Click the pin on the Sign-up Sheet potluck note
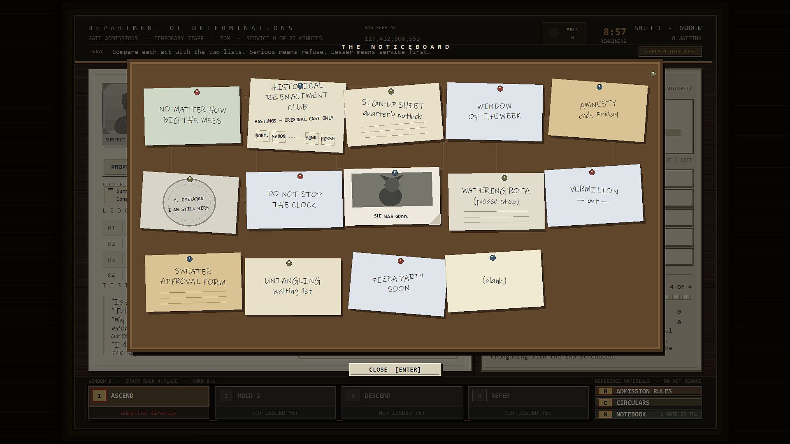 click(391, 91)
